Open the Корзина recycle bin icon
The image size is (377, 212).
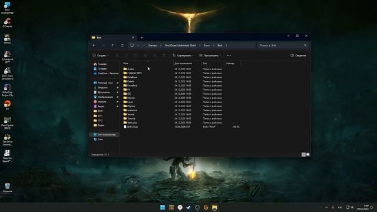(8, 188)
